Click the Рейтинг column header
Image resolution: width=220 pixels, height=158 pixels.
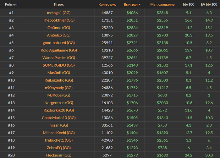(11, 5)
